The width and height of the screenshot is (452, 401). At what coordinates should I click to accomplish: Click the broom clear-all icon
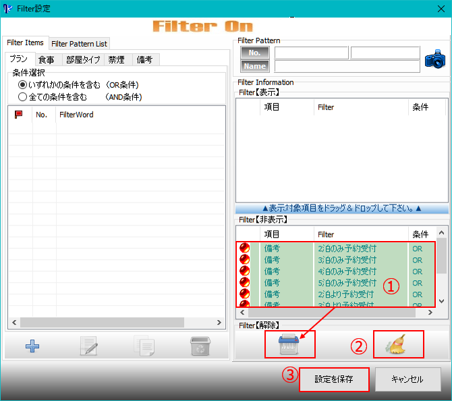pyautogui.click(x=397, y=345)
